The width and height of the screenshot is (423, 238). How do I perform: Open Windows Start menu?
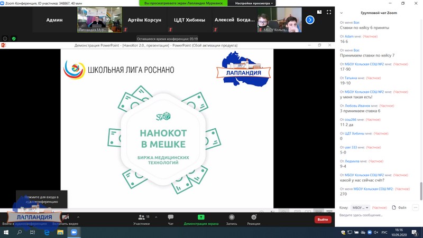[x=6, y=232]
